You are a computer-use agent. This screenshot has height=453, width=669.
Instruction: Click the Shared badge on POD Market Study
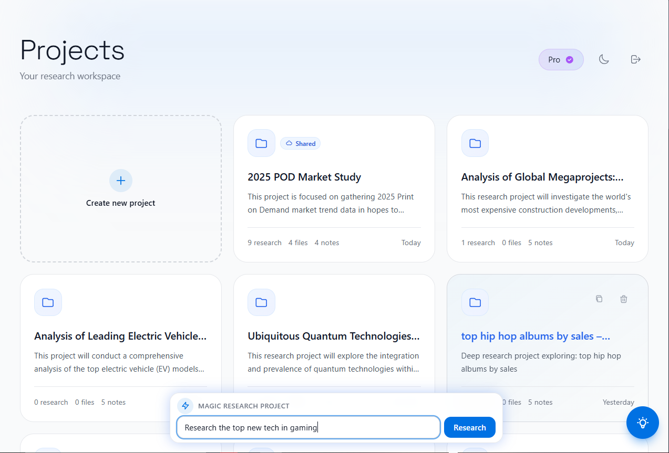[300, 143]
